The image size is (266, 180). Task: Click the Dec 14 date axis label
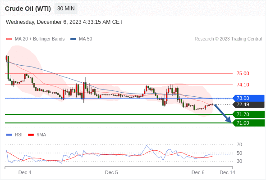[228, 172]
